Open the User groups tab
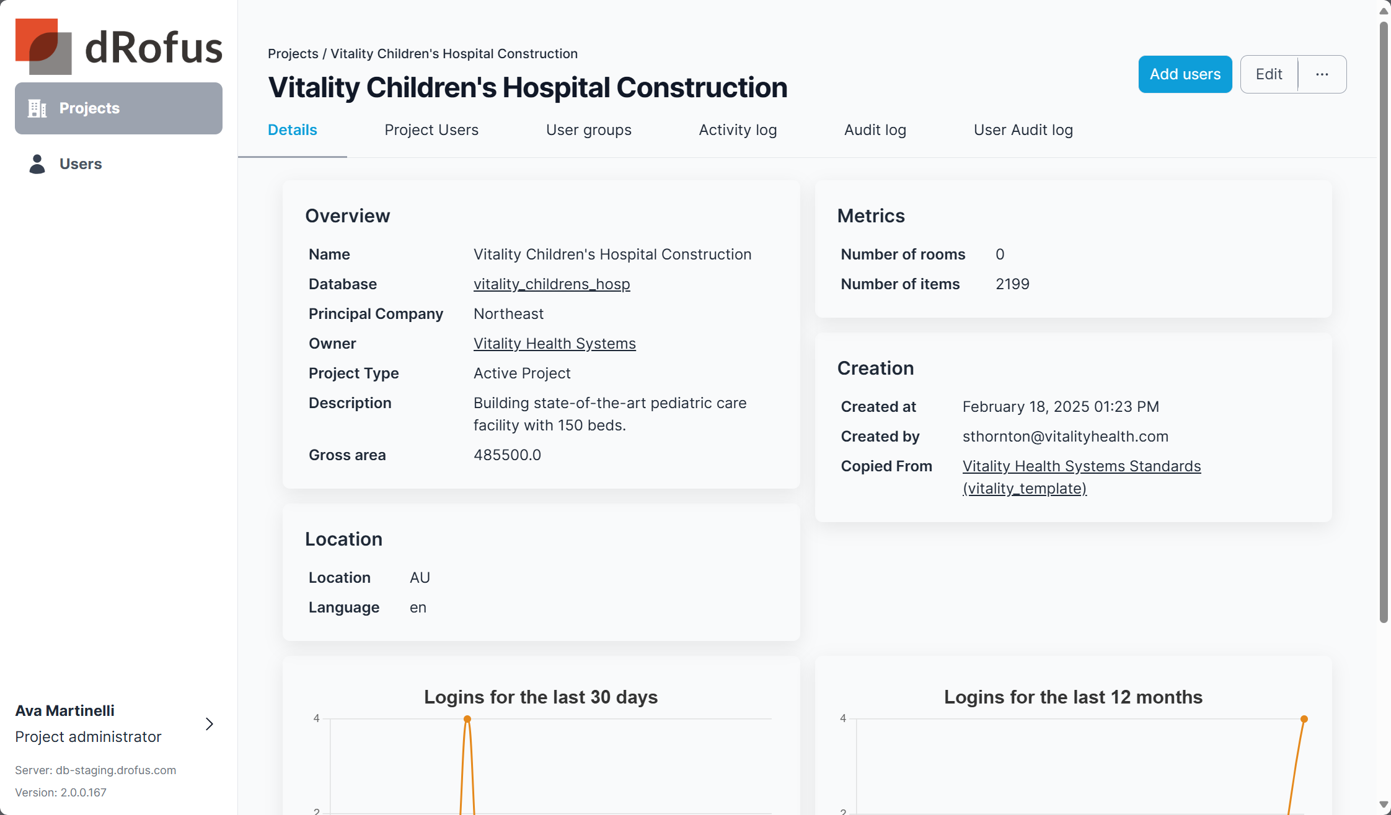This screenshot has height=815, width=1391. click(588, 130)
